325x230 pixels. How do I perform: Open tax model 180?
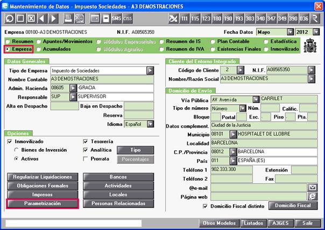click(x=217, y=19)
